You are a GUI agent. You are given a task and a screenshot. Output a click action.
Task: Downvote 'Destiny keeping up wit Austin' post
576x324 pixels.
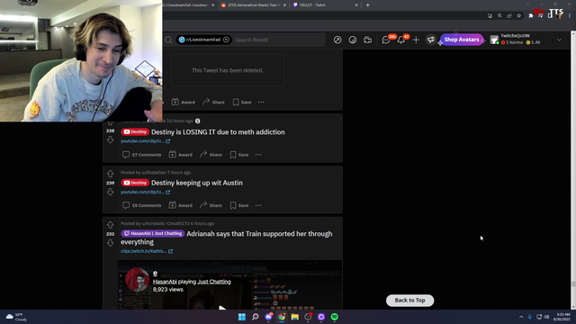click(110, 192)
